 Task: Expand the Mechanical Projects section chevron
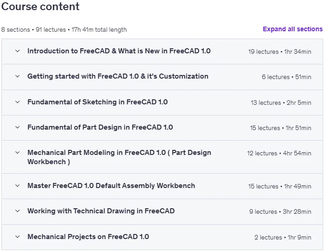(17, 237)
